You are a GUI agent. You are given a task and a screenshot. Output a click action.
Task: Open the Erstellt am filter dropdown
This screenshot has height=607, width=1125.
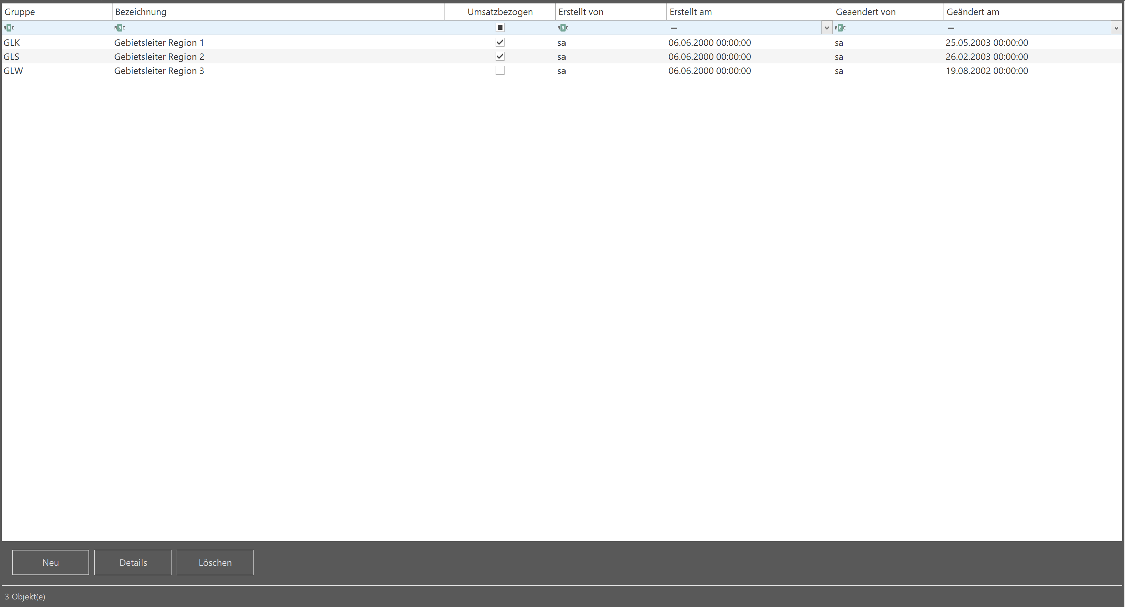point(827,28)
